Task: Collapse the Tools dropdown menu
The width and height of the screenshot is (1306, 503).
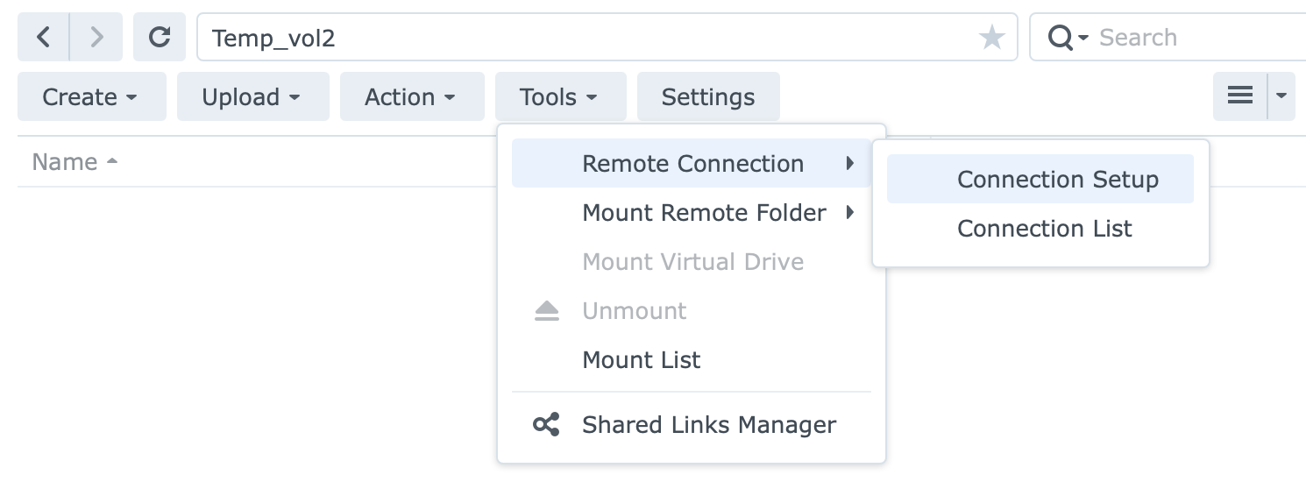Action: coord(561,96)
